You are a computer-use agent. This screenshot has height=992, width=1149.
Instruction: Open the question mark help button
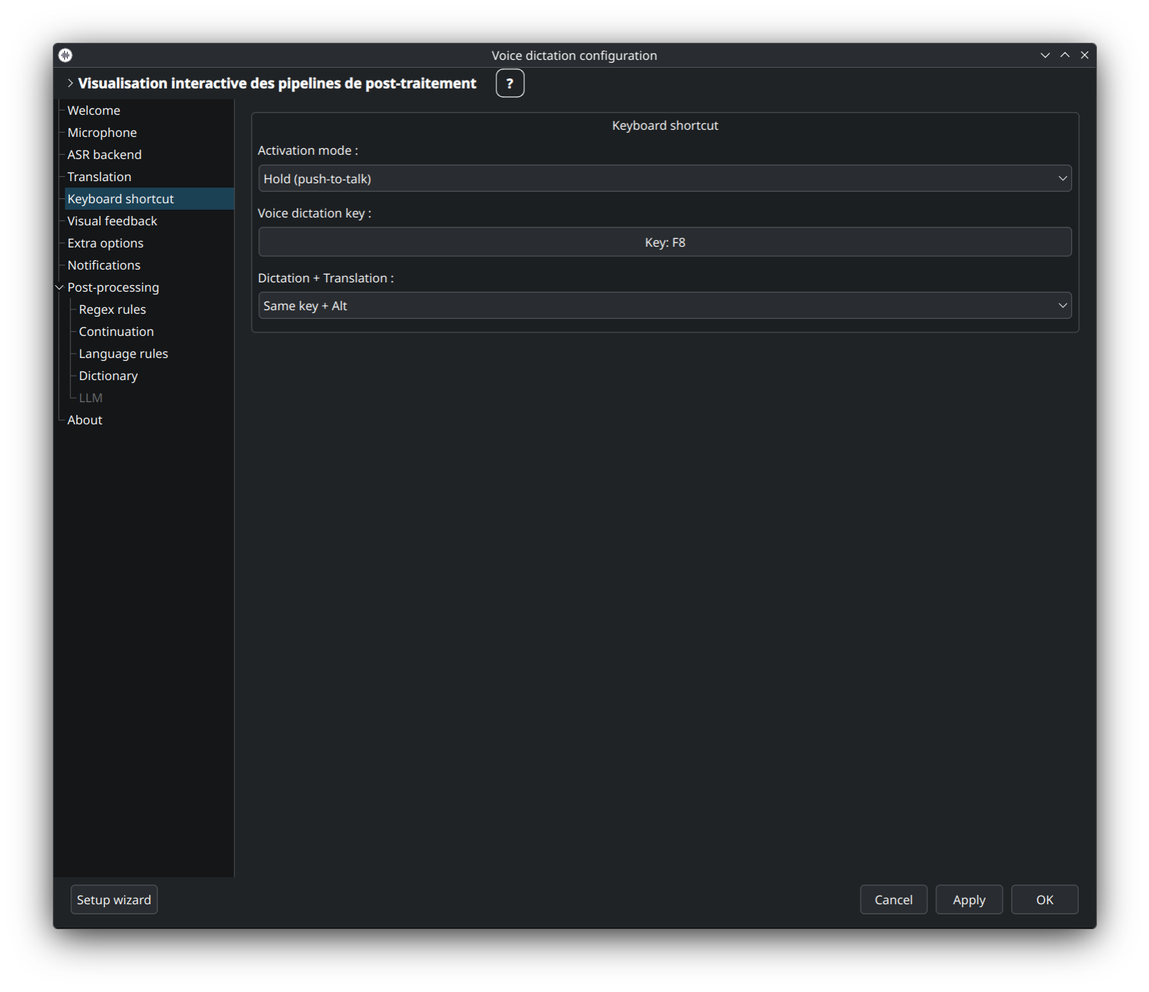[x=510, y=83]
